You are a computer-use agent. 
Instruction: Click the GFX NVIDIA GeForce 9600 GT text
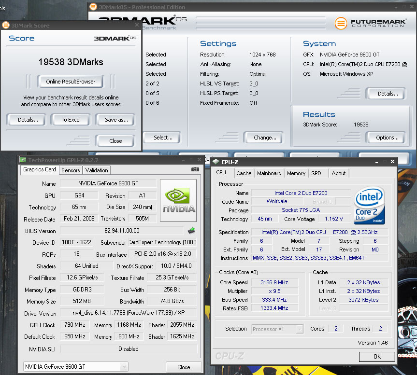(x=350, y=55)
